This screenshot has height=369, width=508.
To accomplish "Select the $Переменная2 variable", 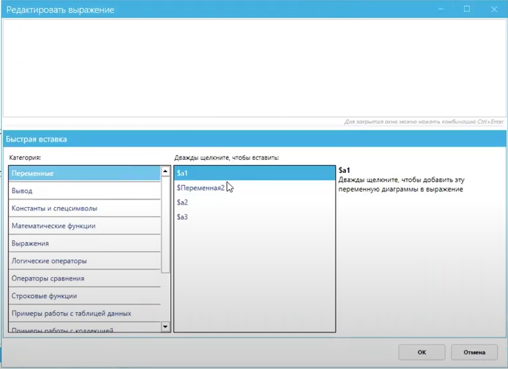I will 200,188.
